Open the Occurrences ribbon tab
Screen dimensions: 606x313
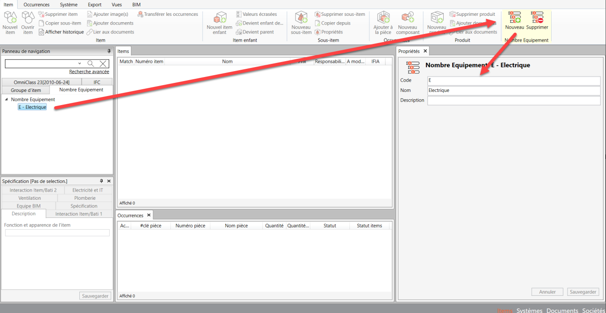pyautogui.click(x=36, y=5)
